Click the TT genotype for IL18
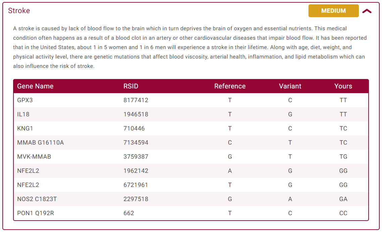Screen dimensions: 382x232 tap(343, 114)
